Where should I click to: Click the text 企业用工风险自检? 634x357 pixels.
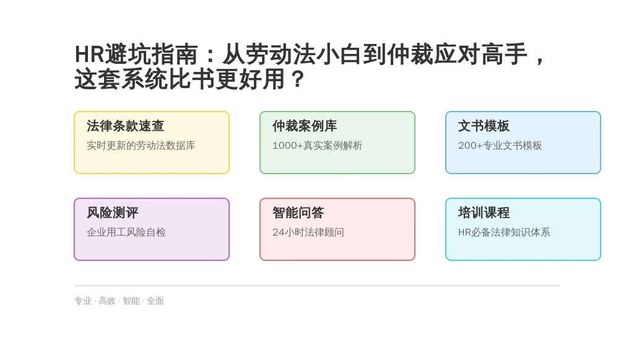[126, 232]
